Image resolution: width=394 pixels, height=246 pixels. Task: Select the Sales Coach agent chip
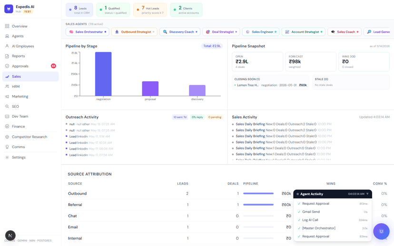point(344,32)
